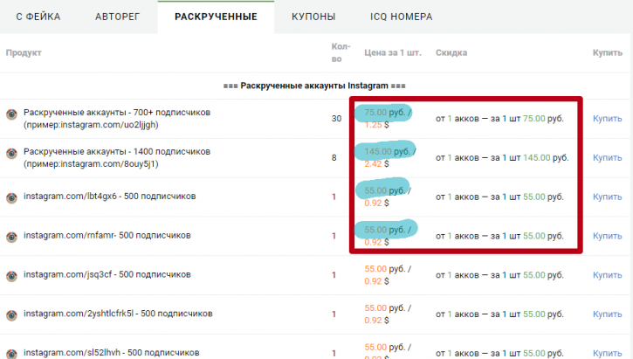
Task: Click Instagram icon beside instagram.com/lbt4gx6
Action: [x=11, y=197]
